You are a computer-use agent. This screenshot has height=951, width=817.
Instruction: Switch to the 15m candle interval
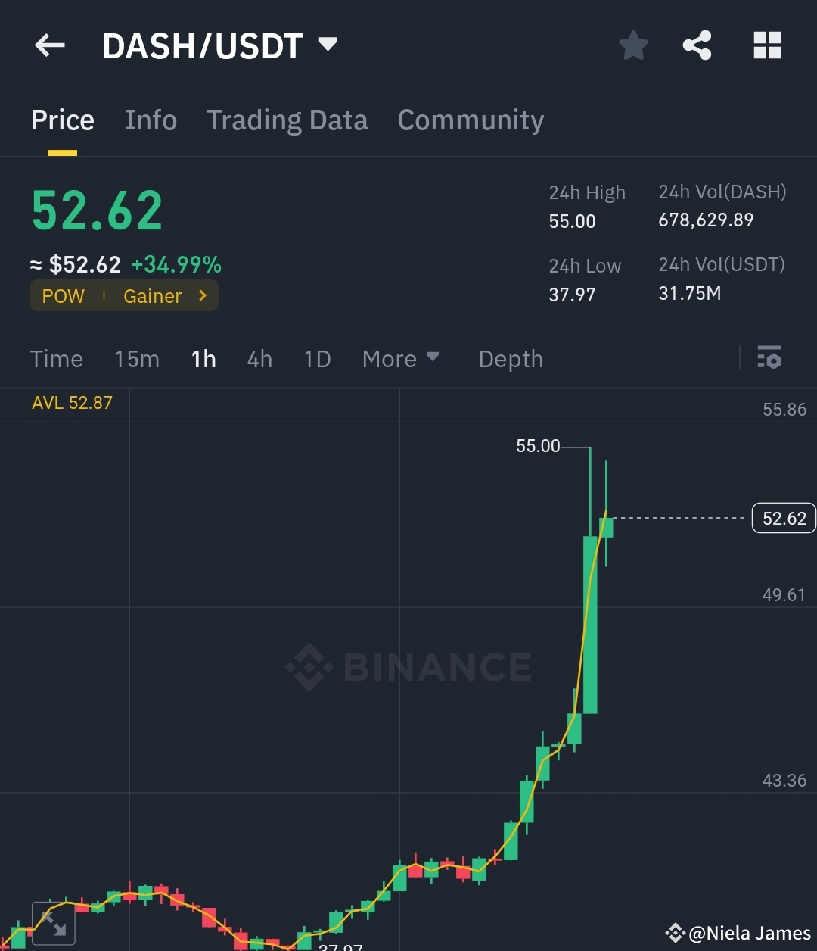137,359
